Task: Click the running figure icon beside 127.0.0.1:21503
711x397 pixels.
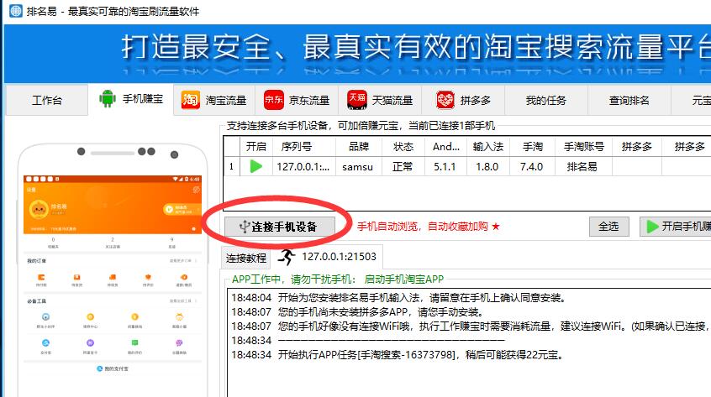Action: [x=287, y=257]
